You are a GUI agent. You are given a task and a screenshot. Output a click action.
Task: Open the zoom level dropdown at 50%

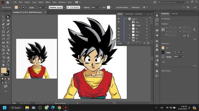click(x=21, y=103)
